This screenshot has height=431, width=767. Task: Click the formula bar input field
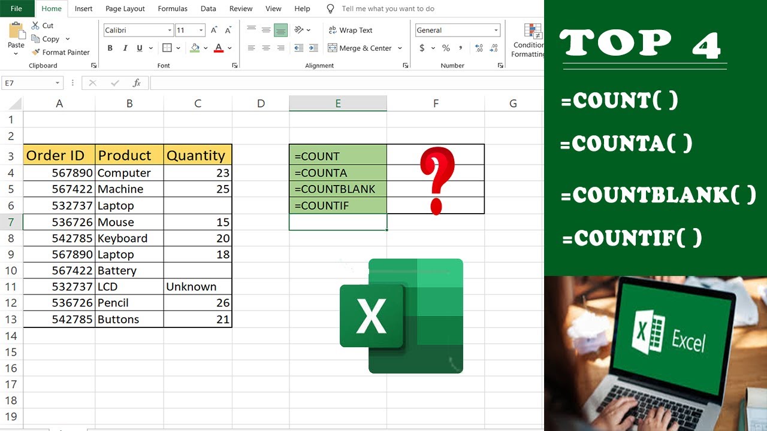point(346,83)
